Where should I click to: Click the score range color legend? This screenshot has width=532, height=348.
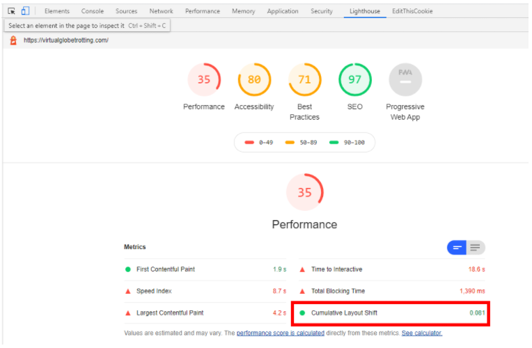coord(304,142)
